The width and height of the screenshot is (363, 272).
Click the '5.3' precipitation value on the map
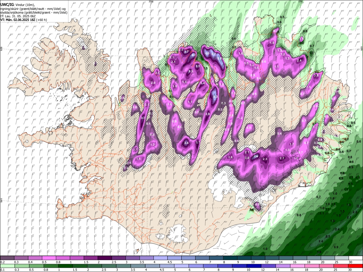pos(215,97)
